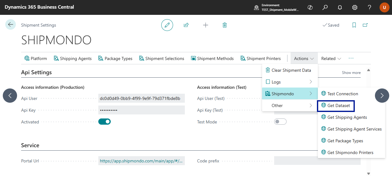Open the user account avatar U
The width and height of the screenshot is (392, 176).
[x=384, y=7]
